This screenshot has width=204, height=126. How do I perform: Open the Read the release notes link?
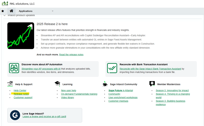71,55
